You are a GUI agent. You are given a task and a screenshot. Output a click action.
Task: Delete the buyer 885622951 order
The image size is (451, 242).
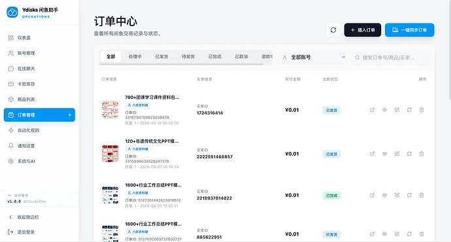point(422,234)
